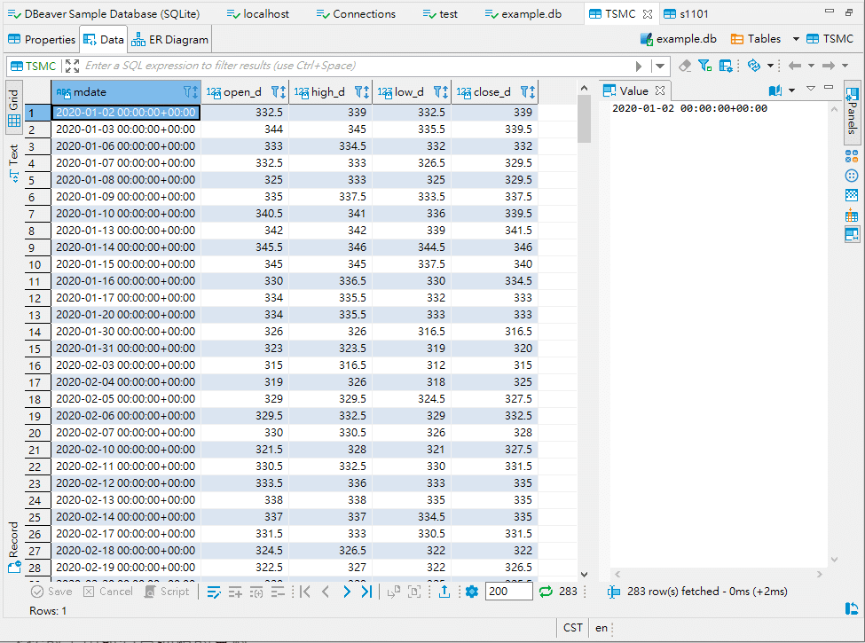Viewport: 865px width, 643px height.
Task: Click the eraser icon to clear filter
Action: (x=684, y=66)
